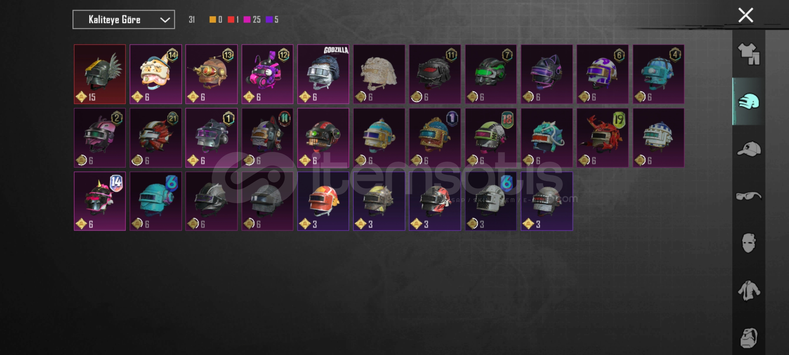Screen dimensions: 789x355
Task: Open the outfits clothing category icon
Action: pyautogui.click(x=749, y=54)
